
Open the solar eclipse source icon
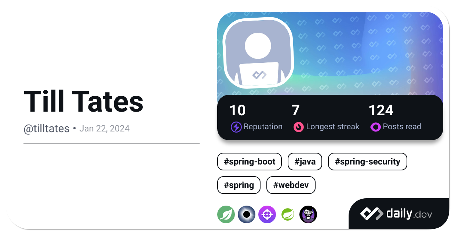tap(247, 214)
